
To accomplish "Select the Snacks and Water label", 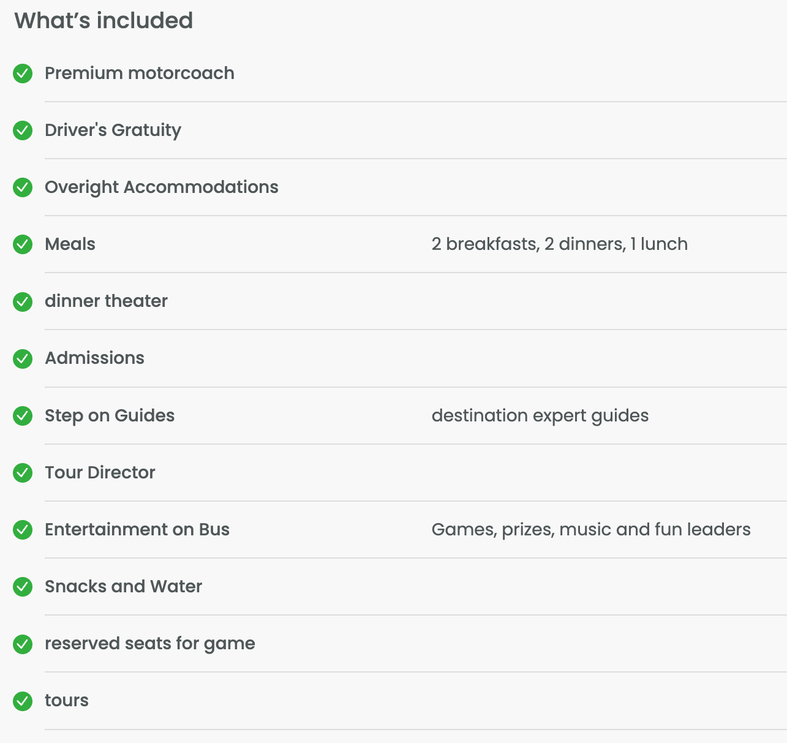I will [x=124, y=586].
